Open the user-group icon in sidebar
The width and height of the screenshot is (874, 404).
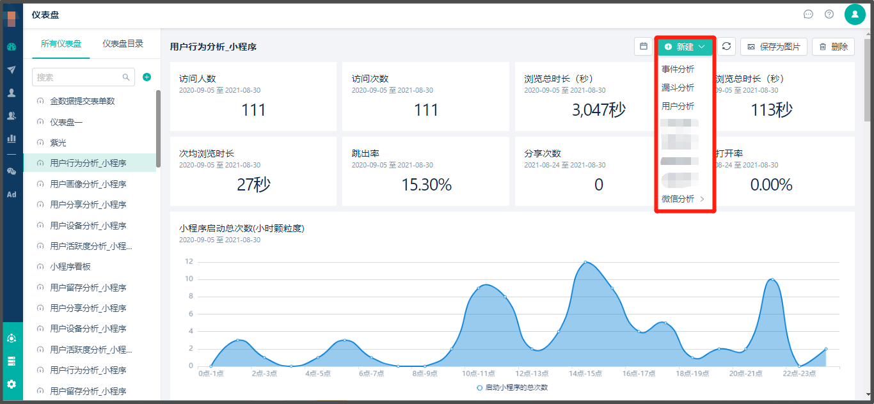tap(12, 116)
